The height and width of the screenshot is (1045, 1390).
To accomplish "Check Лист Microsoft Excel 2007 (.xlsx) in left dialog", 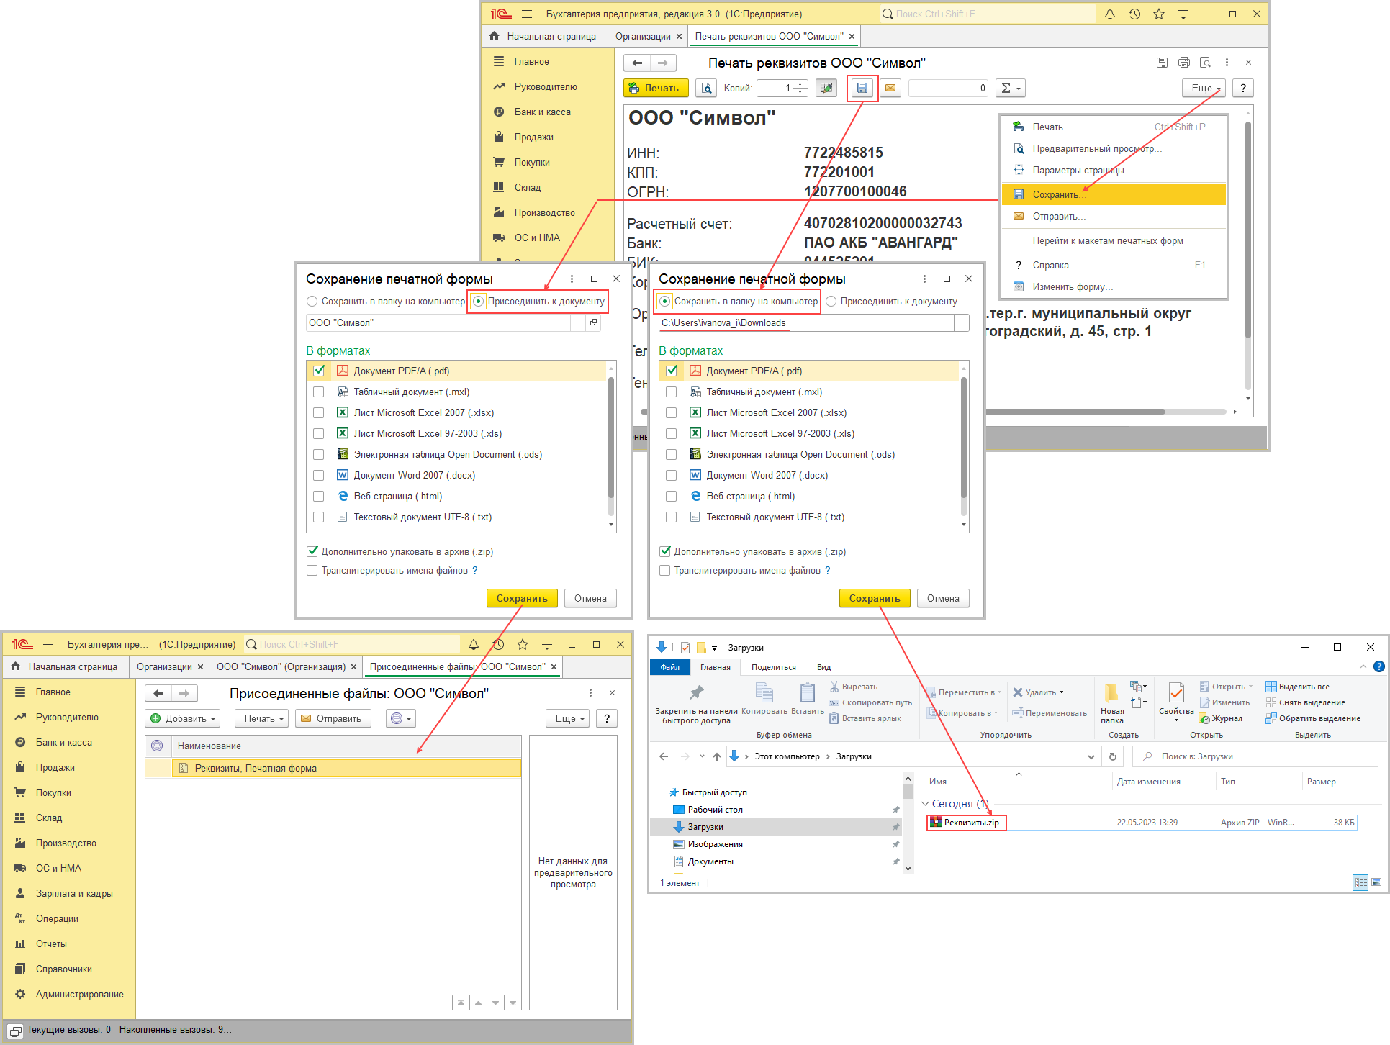I will 319,412.
